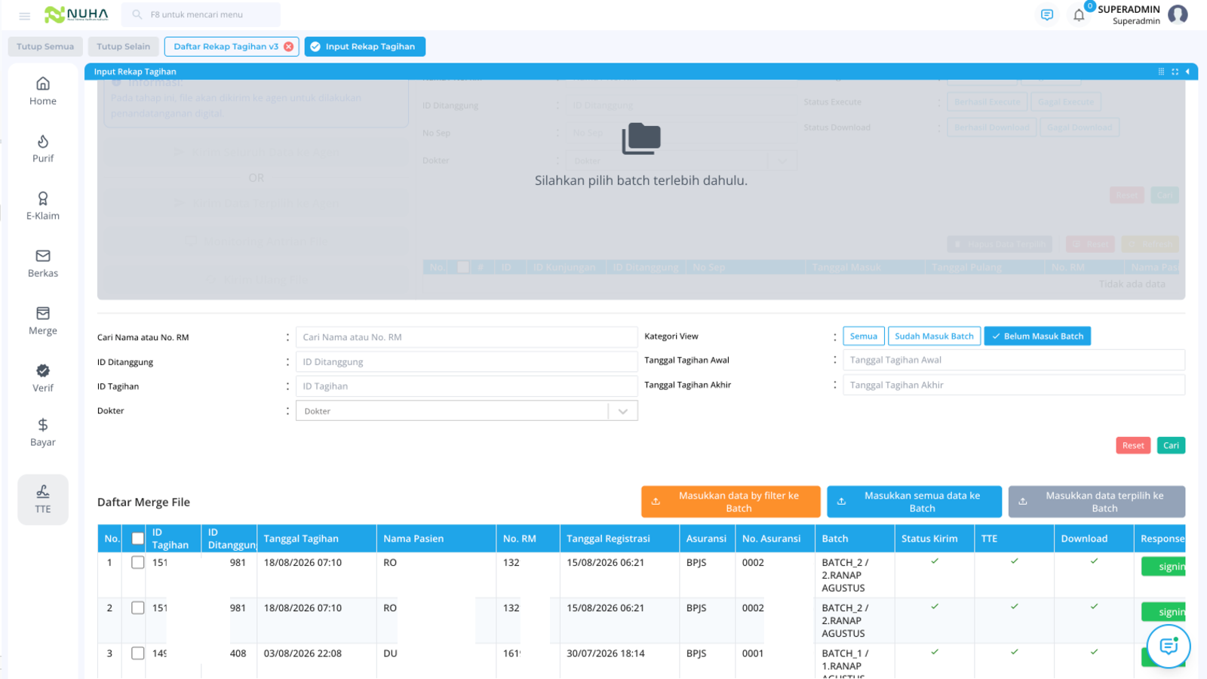Focus the Cari Nama atau No. RM field

[x=466, y=337]
